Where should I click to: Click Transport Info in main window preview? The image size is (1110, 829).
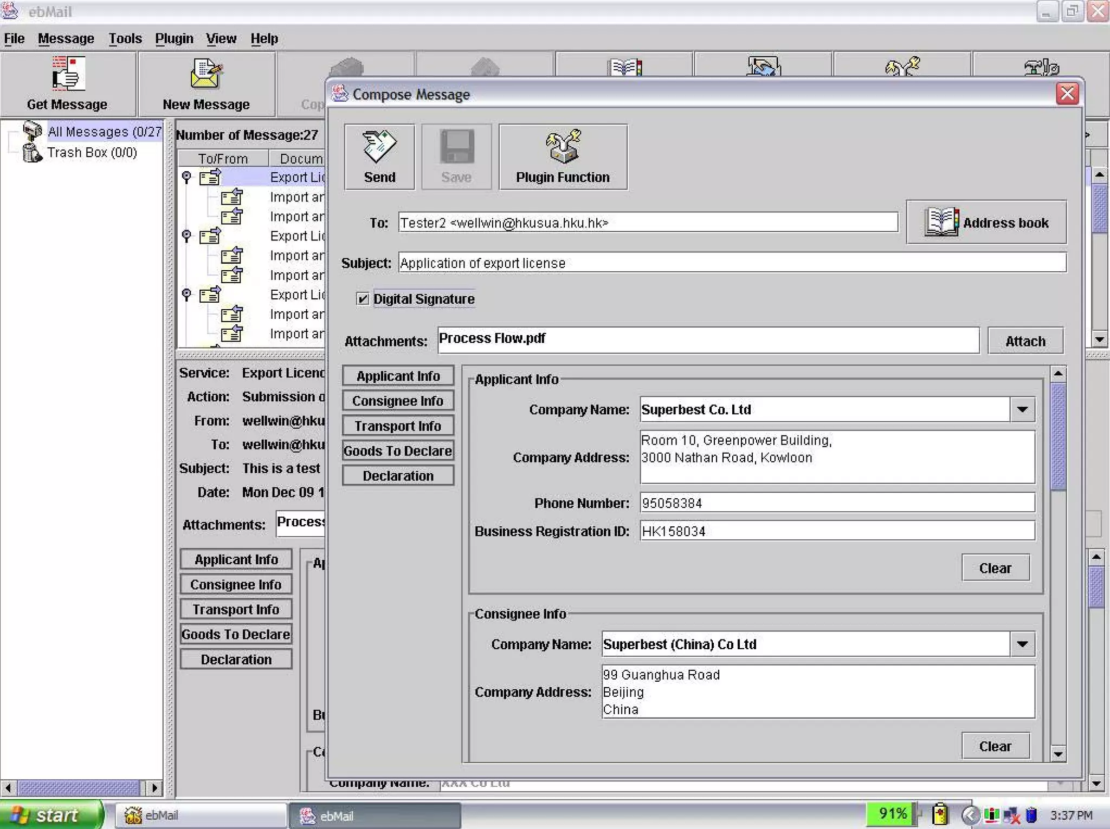[236, 609]
